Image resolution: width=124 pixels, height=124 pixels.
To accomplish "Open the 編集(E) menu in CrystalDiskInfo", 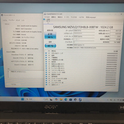I will 54,17.
